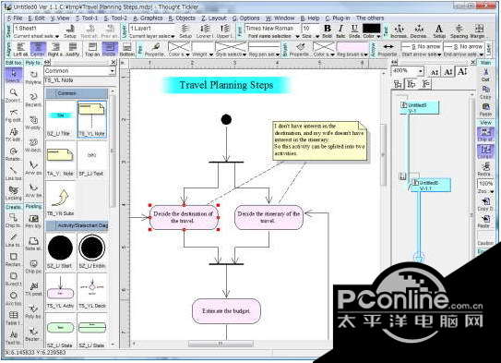Image resolution: width=501 pixels, height=363 pixels.
Task: Activate the TX edit tool
Action: [14, 134]
